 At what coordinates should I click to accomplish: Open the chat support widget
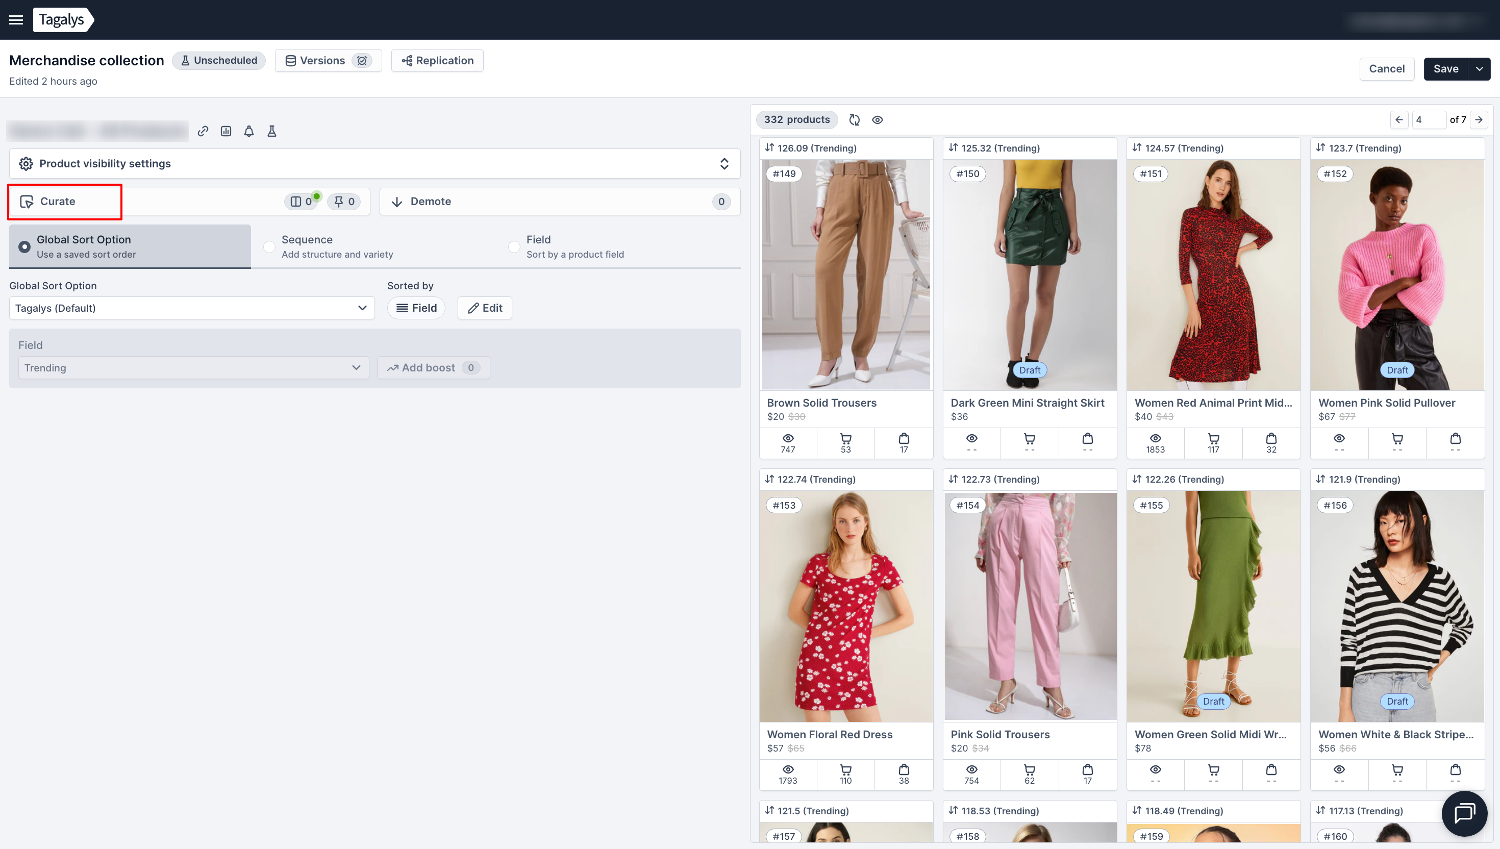pos(1464,813)
